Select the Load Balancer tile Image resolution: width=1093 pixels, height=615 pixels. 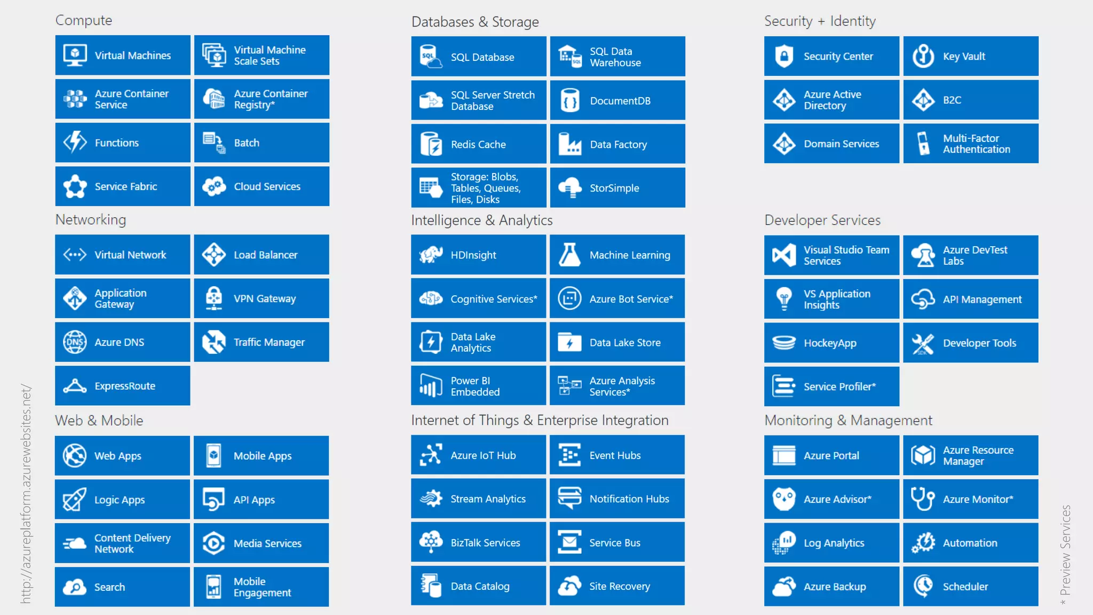262,255
